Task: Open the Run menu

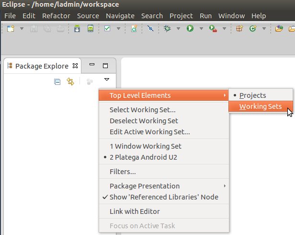Action: coord(205,16)
